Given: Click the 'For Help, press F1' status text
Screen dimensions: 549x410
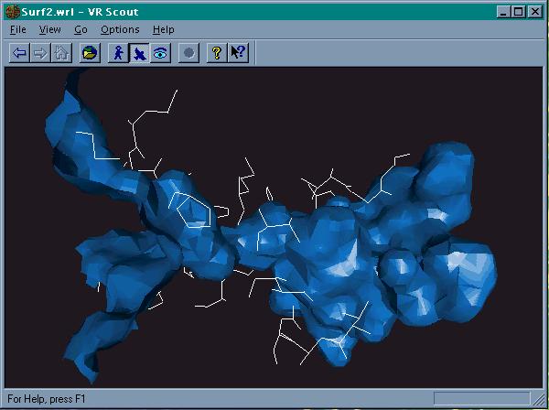Looking at the screenshot, I should [47, 399].
